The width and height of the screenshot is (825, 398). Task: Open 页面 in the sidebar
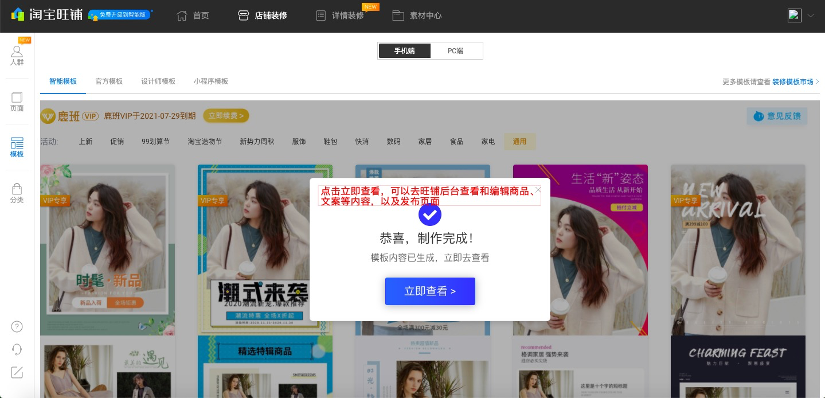pyautogui.click(x=17, y=102)
